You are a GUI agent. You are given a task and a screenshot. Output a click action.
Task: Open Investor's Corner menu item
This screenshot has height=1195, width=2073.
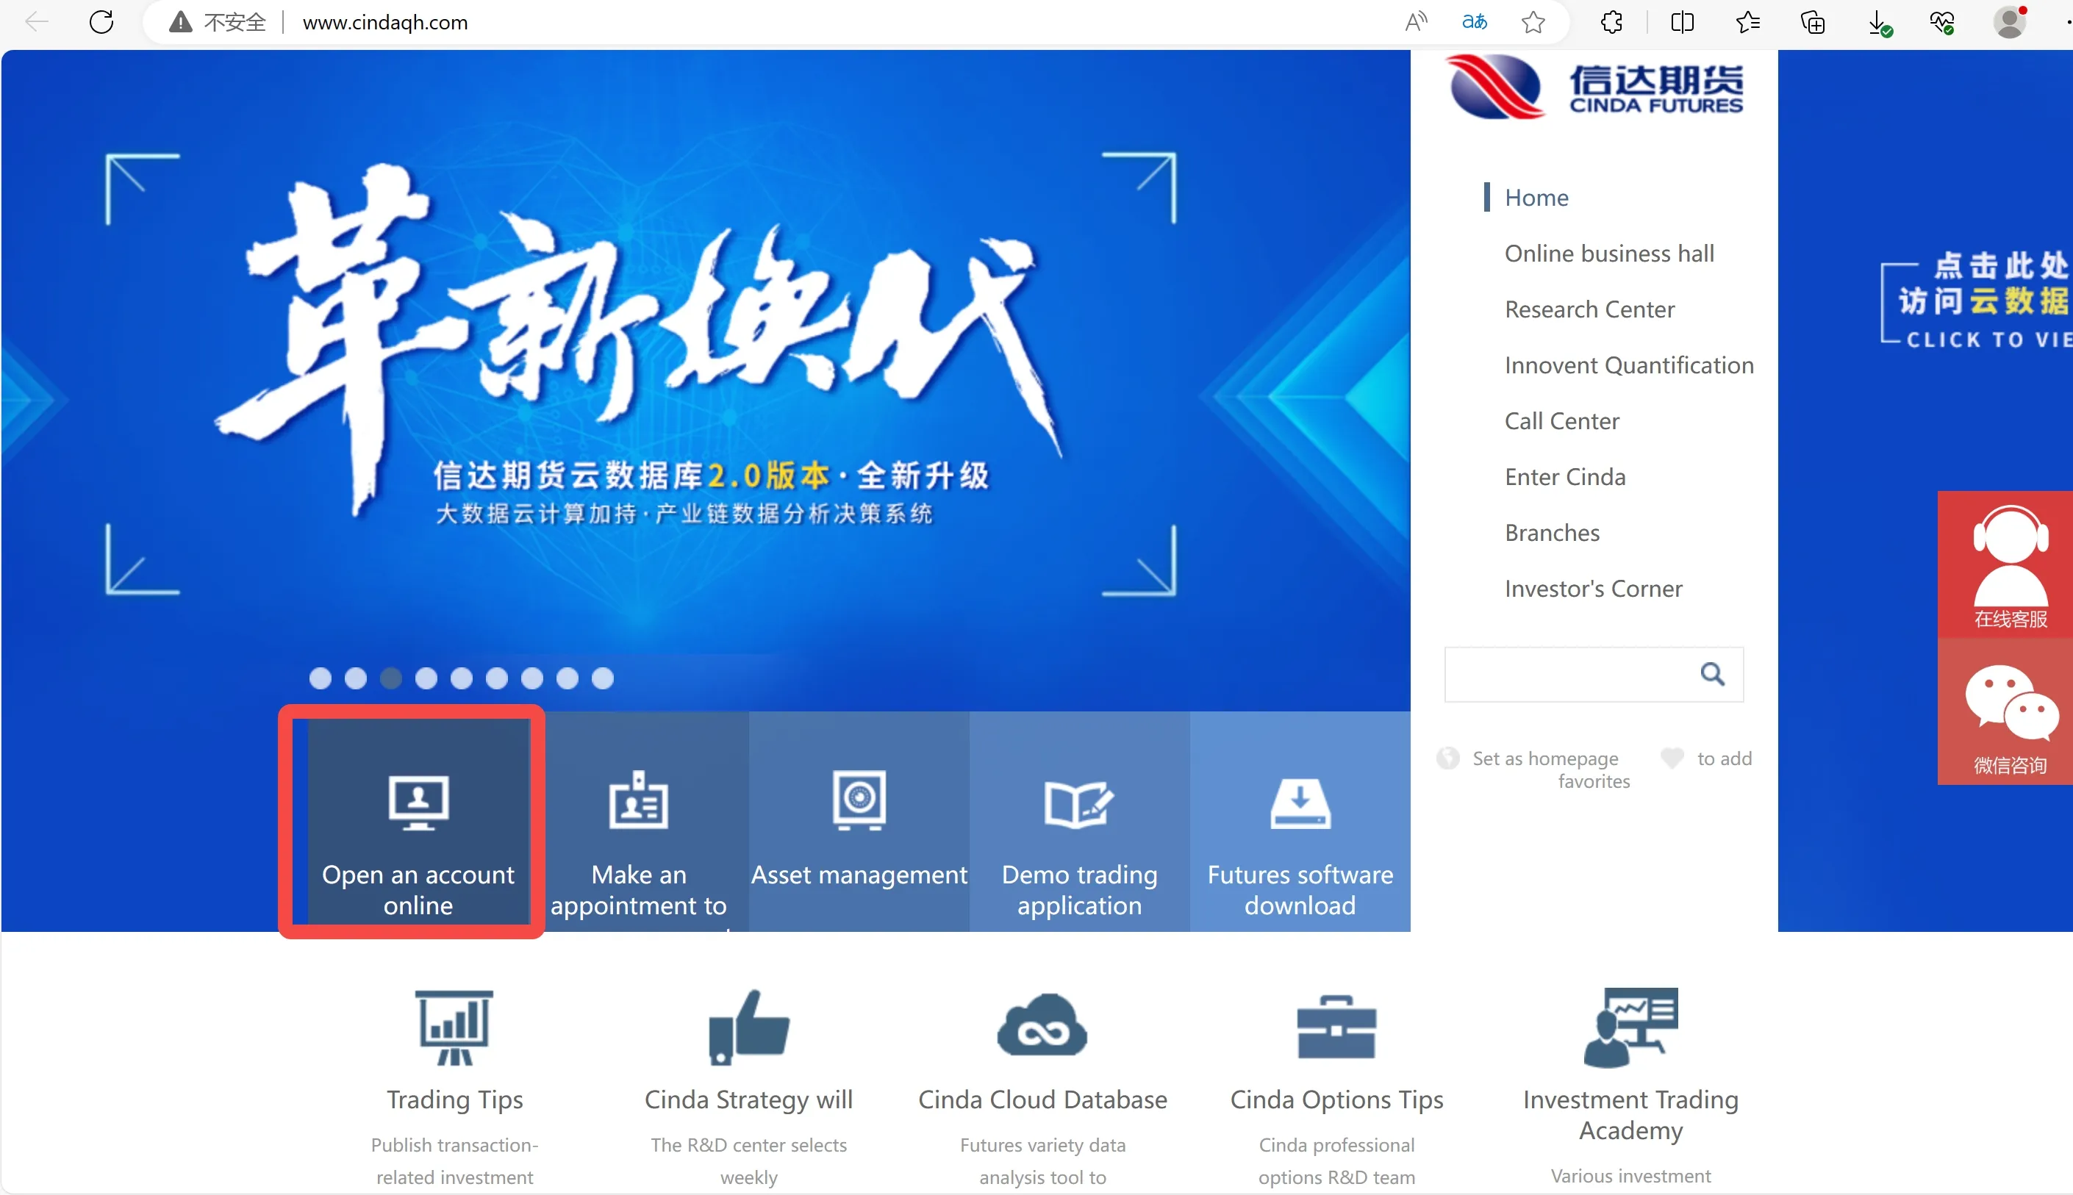point(1593,589)
